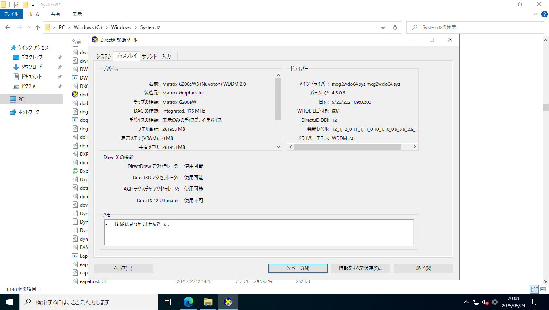Open breadcrumb chevron after Windows (C:)
The width and height of the screenshot is (549, 310).
107,27
